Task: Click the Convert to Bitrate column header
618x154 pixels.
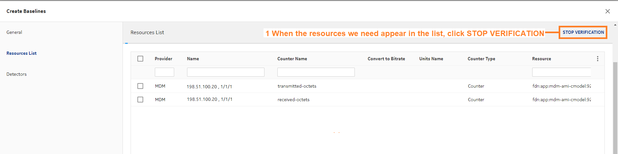Action: point(386,59)
